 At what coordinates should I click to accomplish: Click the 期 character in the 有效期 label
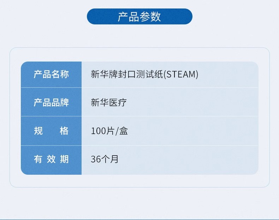point(64,159)
